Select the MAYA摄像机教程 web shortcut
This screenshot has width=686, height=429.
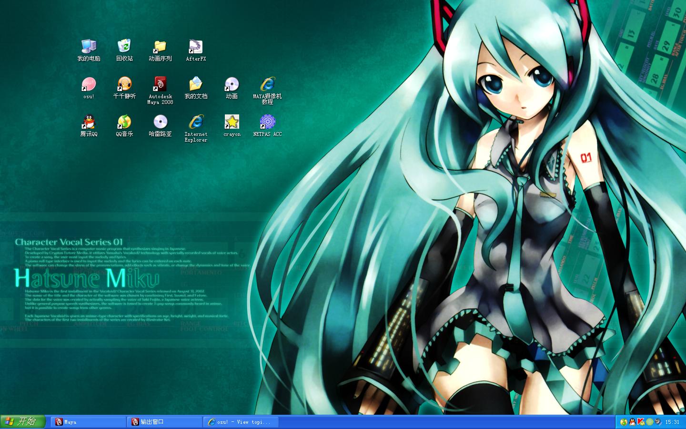267,91
